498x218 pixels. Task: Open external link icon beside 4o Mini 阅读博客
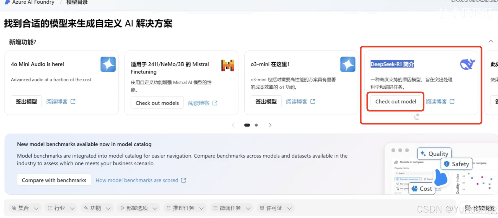(73, 102)
